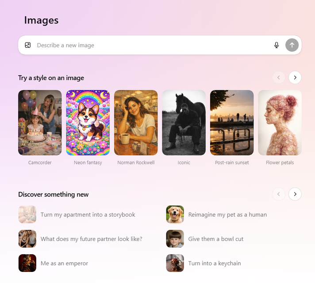Advance the Discover something new carousel
This screenshot has width=315, height=283.
pos(295,194)
